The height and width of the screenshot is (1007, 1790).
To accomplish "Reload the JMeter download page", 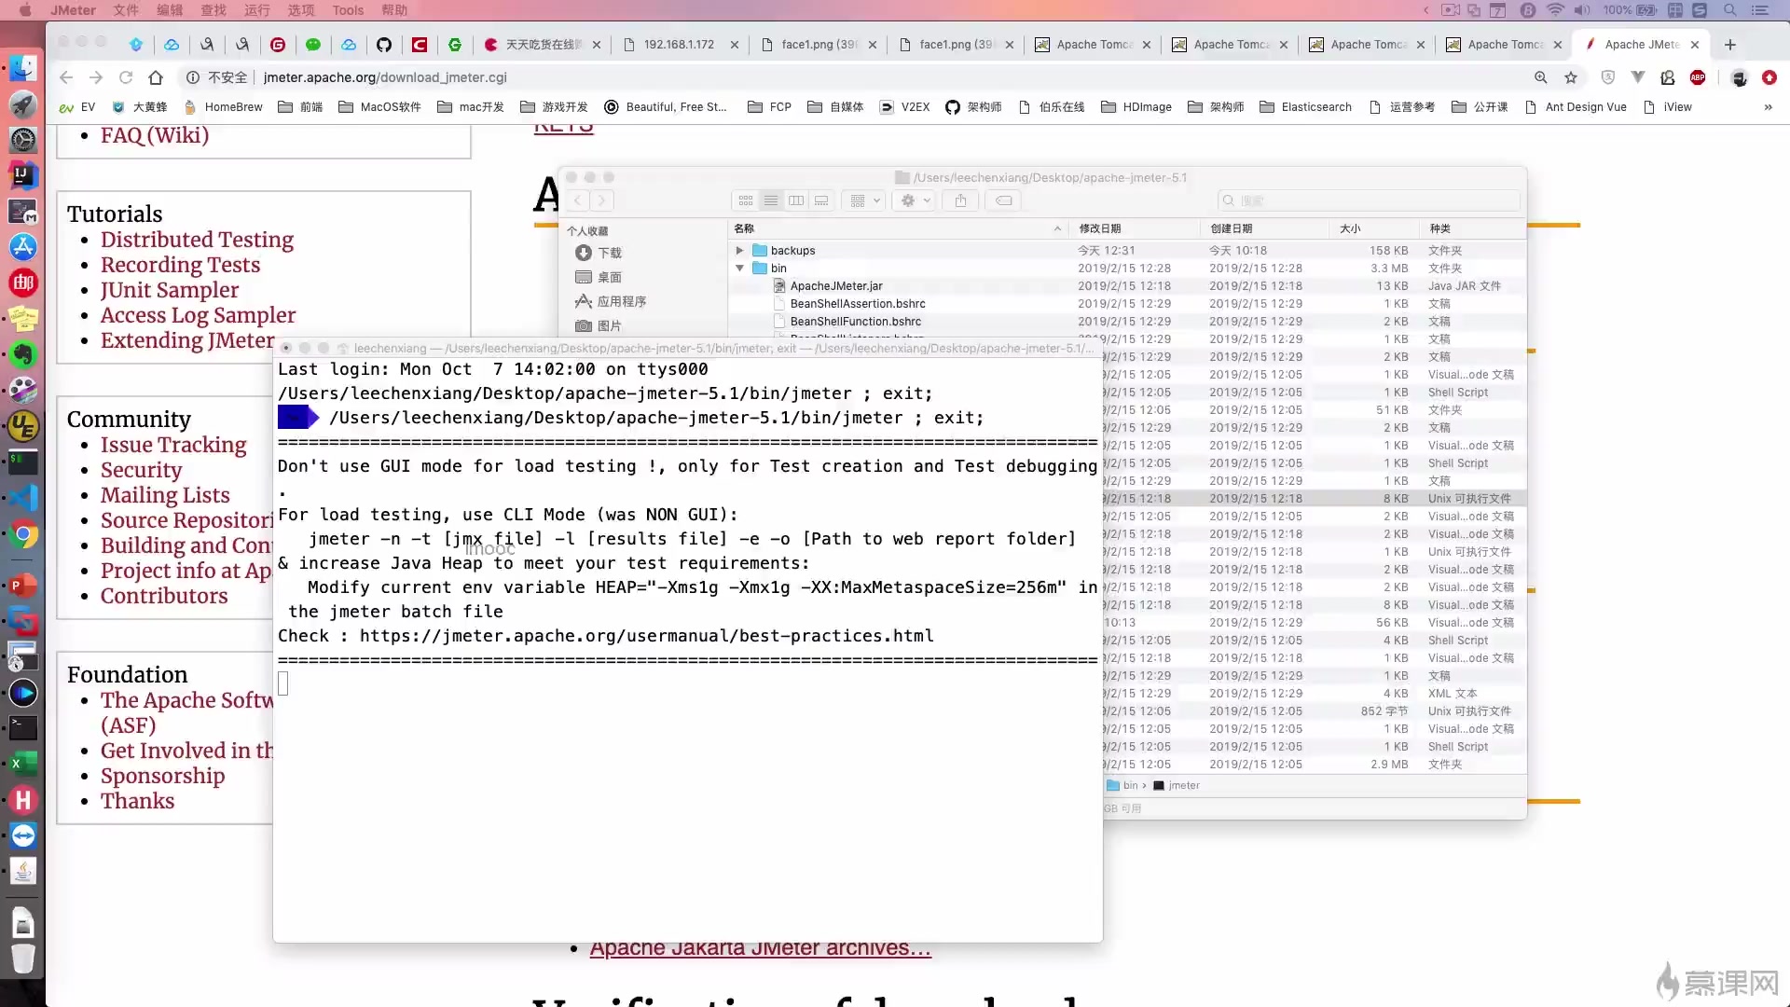I will point(126,77).
